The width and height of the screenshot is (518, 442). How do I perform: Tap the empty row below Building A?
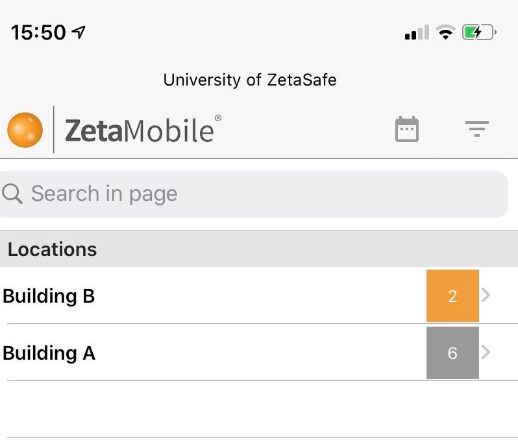pyautogui.click(x=259, y=410)
